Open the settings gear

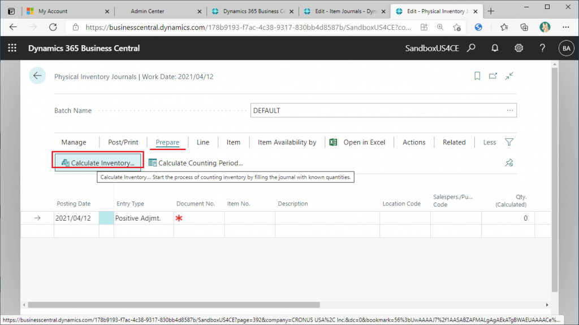pyautogui.click(x=519, y=48)
